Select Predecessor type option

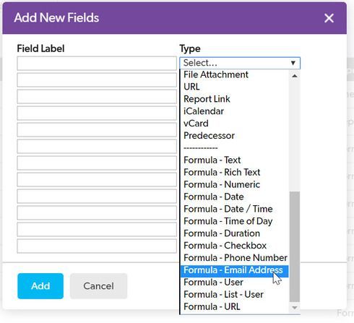click(x=209, y=136)
